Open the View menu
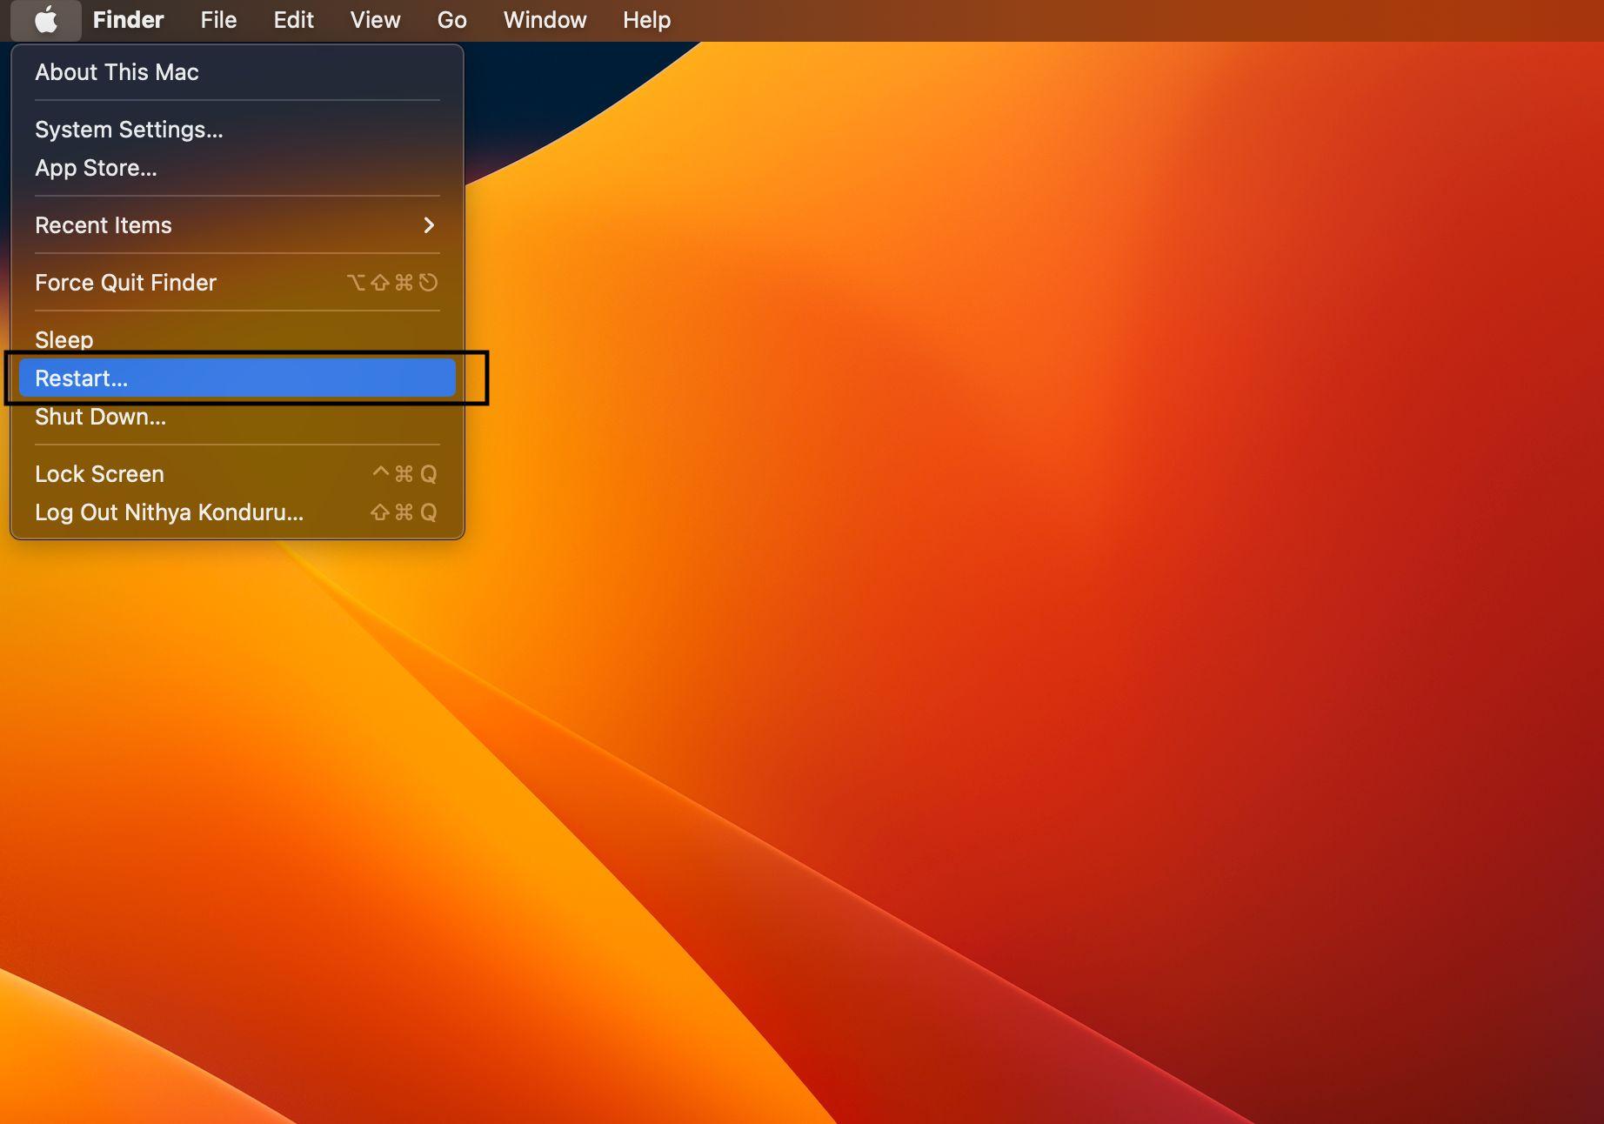Viewport: 1604px width, 1124px height. tap(375, 20)
